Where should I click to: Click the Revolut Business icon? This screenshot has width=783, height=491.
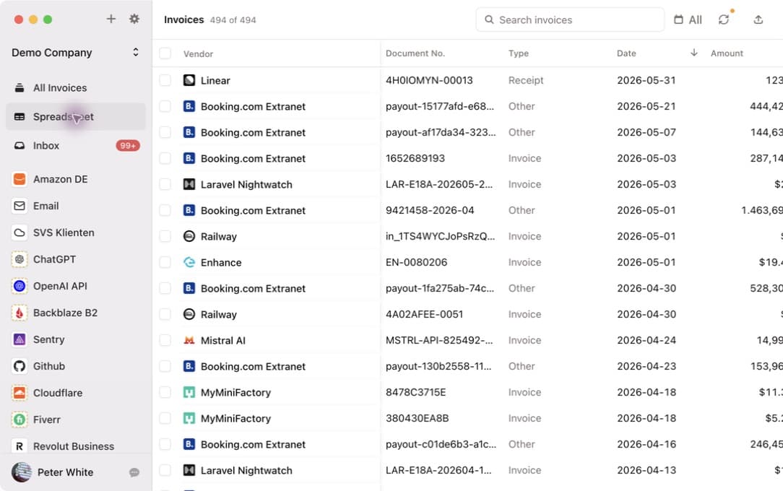tap(20, 446)
